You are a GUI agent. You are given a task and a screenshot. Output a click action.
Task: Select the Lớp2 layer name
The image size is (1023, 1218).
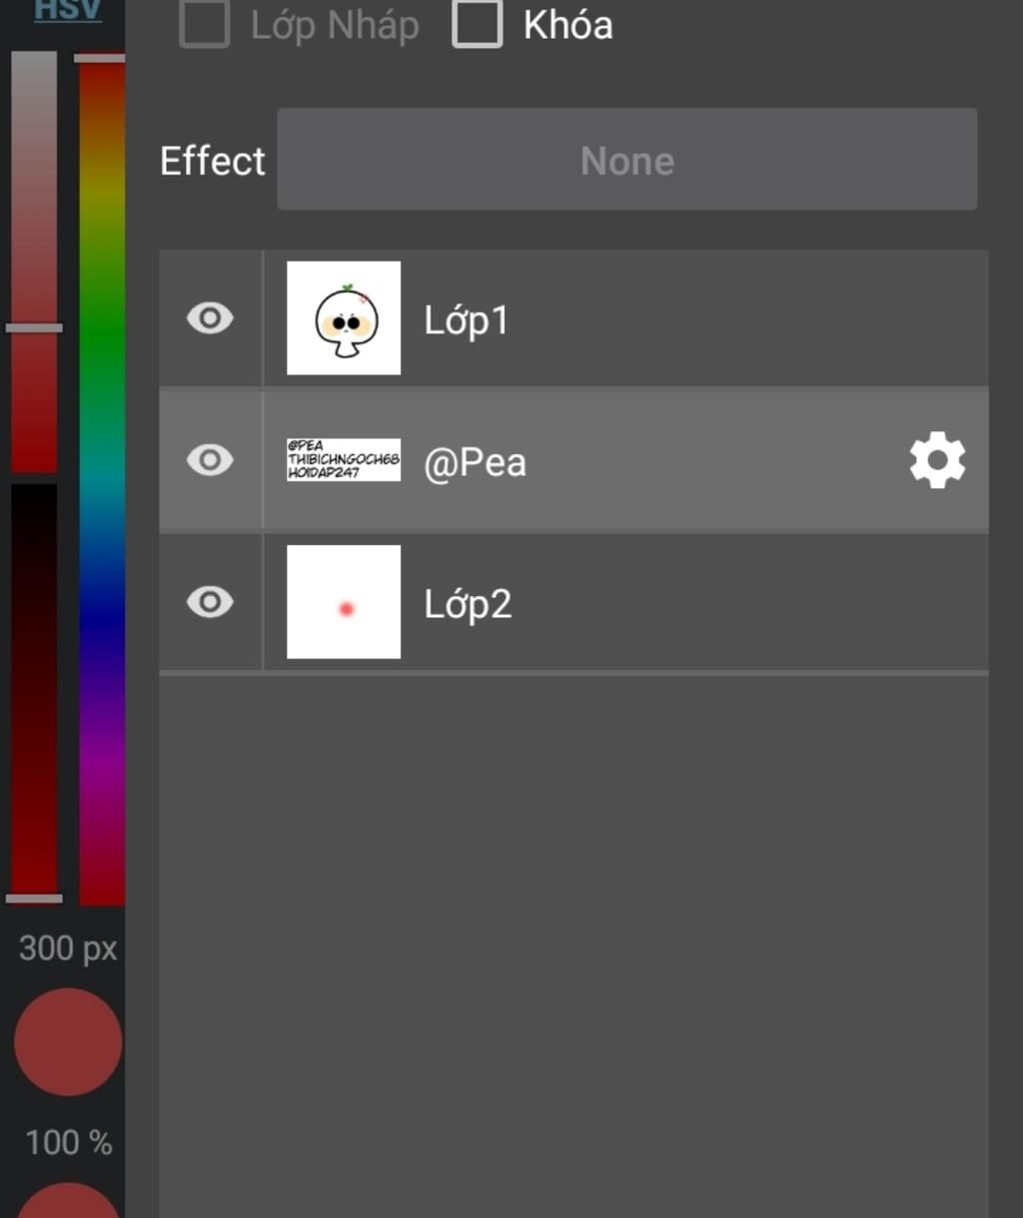468,604
